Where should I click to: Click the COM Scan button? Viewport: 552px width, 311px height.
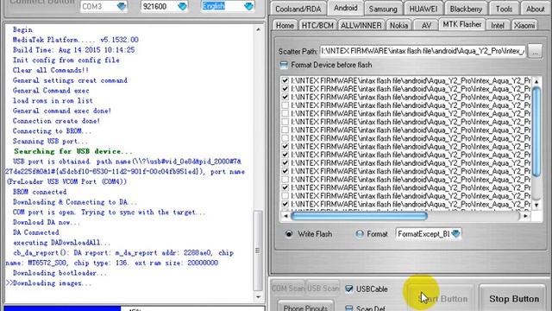[x=288, y=289]
